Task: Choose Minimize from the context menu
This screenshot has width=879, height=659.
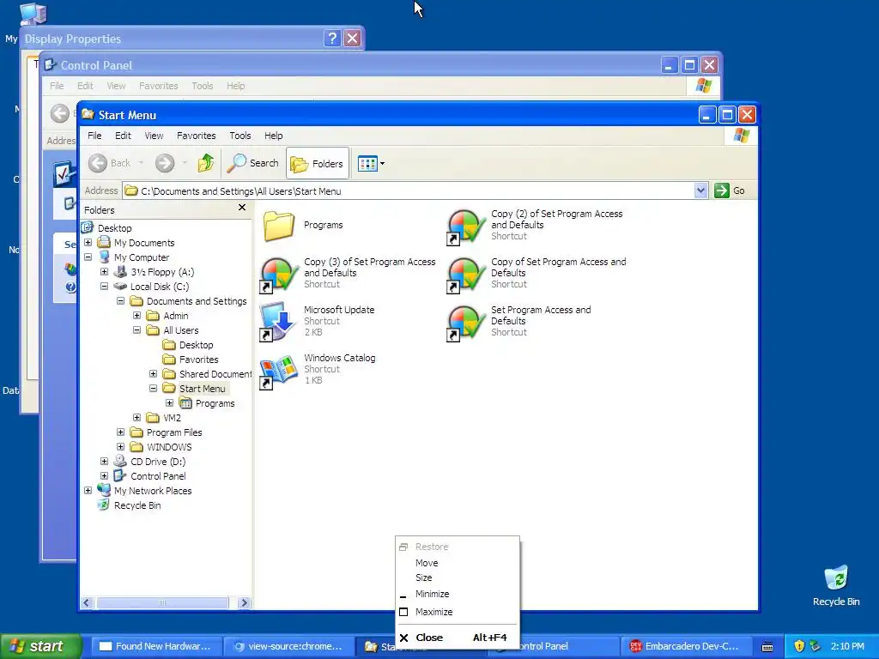Action: coord(458,594)
